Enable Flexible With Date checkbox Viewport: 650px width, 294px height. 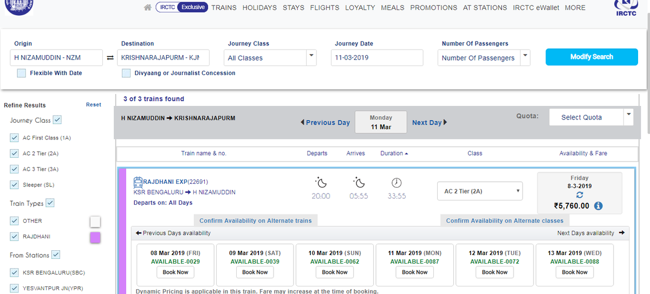[x=21, y=73]
